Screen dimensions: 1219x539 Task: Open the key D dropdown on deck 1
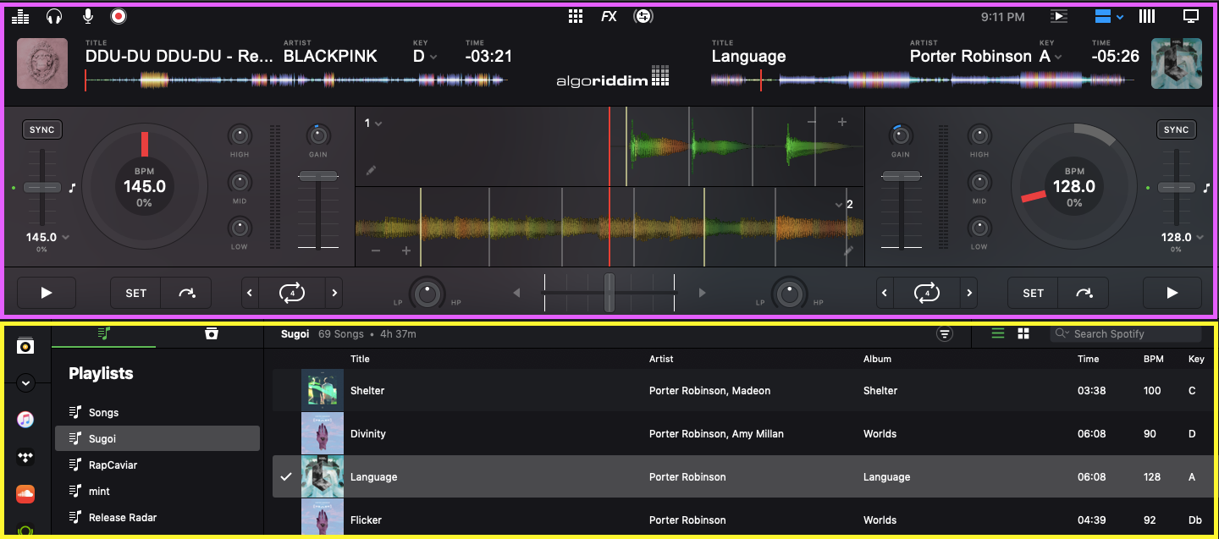pyautogui.click(x=425, y=57)
